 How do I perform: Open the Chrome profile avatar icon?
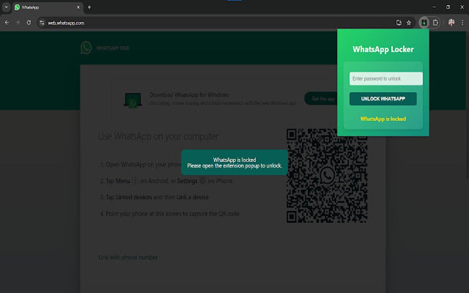(x=451, y=22)
